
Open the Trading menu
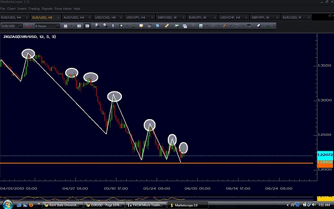click(34, 9)
